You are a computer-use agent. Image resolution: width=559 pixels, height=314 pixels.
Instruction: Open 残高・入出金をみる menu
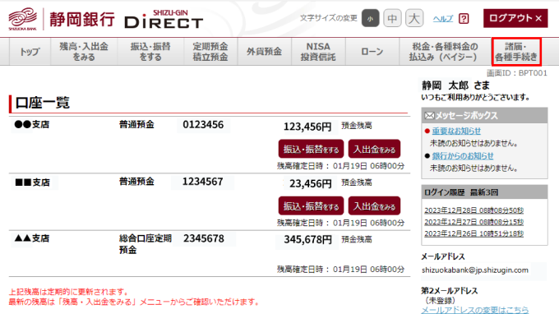(84, 52)
